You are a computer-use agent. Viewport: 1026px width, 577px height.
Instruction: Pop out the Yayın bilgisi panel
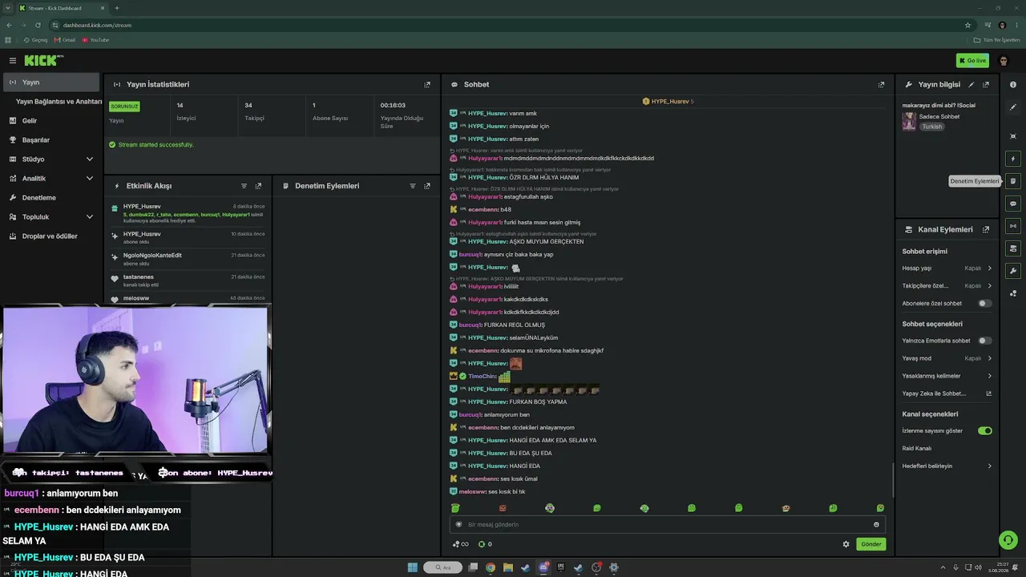point(986,84)
